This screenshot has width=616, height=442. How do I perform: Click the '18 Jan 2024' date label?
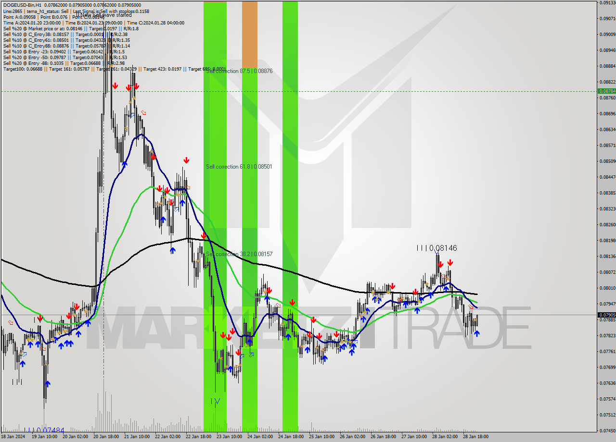(13, 437)
